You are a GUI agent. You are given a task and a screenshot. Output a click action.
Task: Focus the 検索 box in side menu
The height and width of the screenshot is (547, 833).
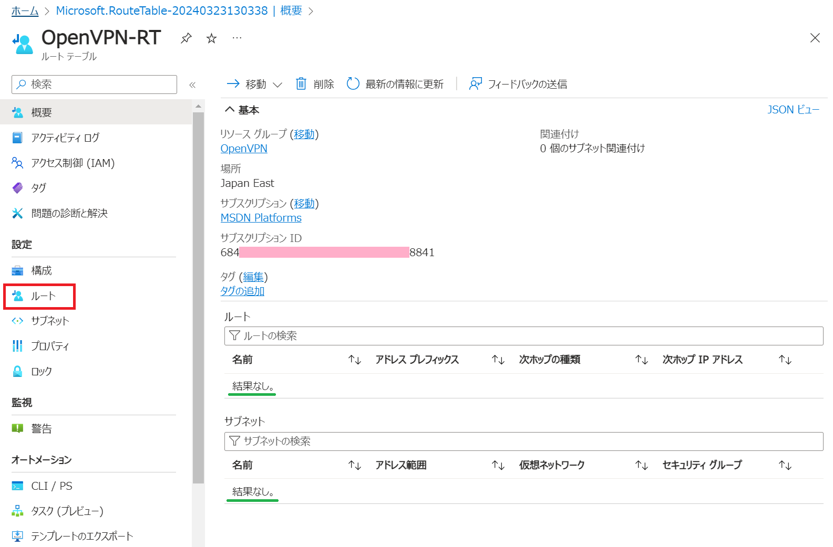pos(94,85)
